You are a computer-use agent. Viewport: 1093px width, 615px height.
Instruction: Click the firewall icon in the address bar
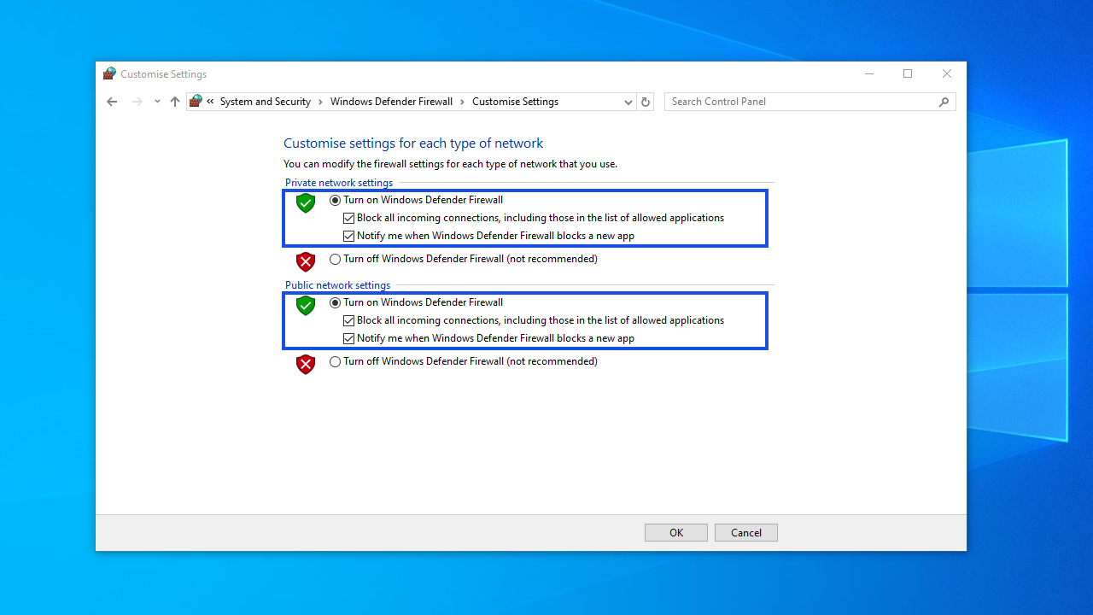196,101
